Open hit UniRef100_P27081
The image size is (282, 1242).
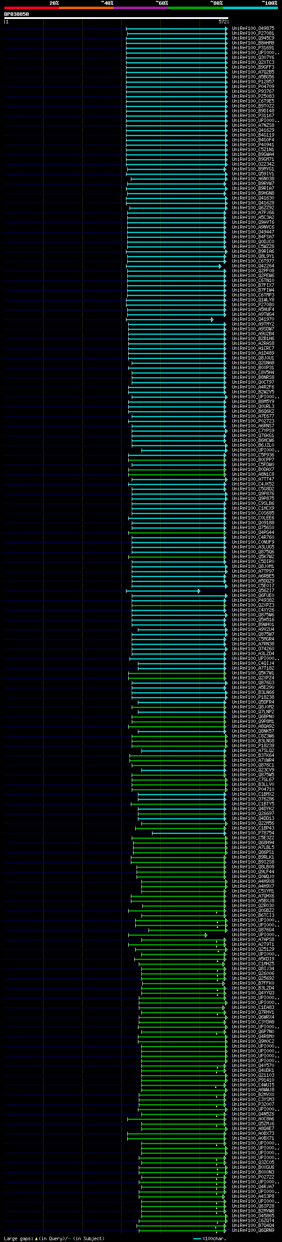[x=252, y=33]
